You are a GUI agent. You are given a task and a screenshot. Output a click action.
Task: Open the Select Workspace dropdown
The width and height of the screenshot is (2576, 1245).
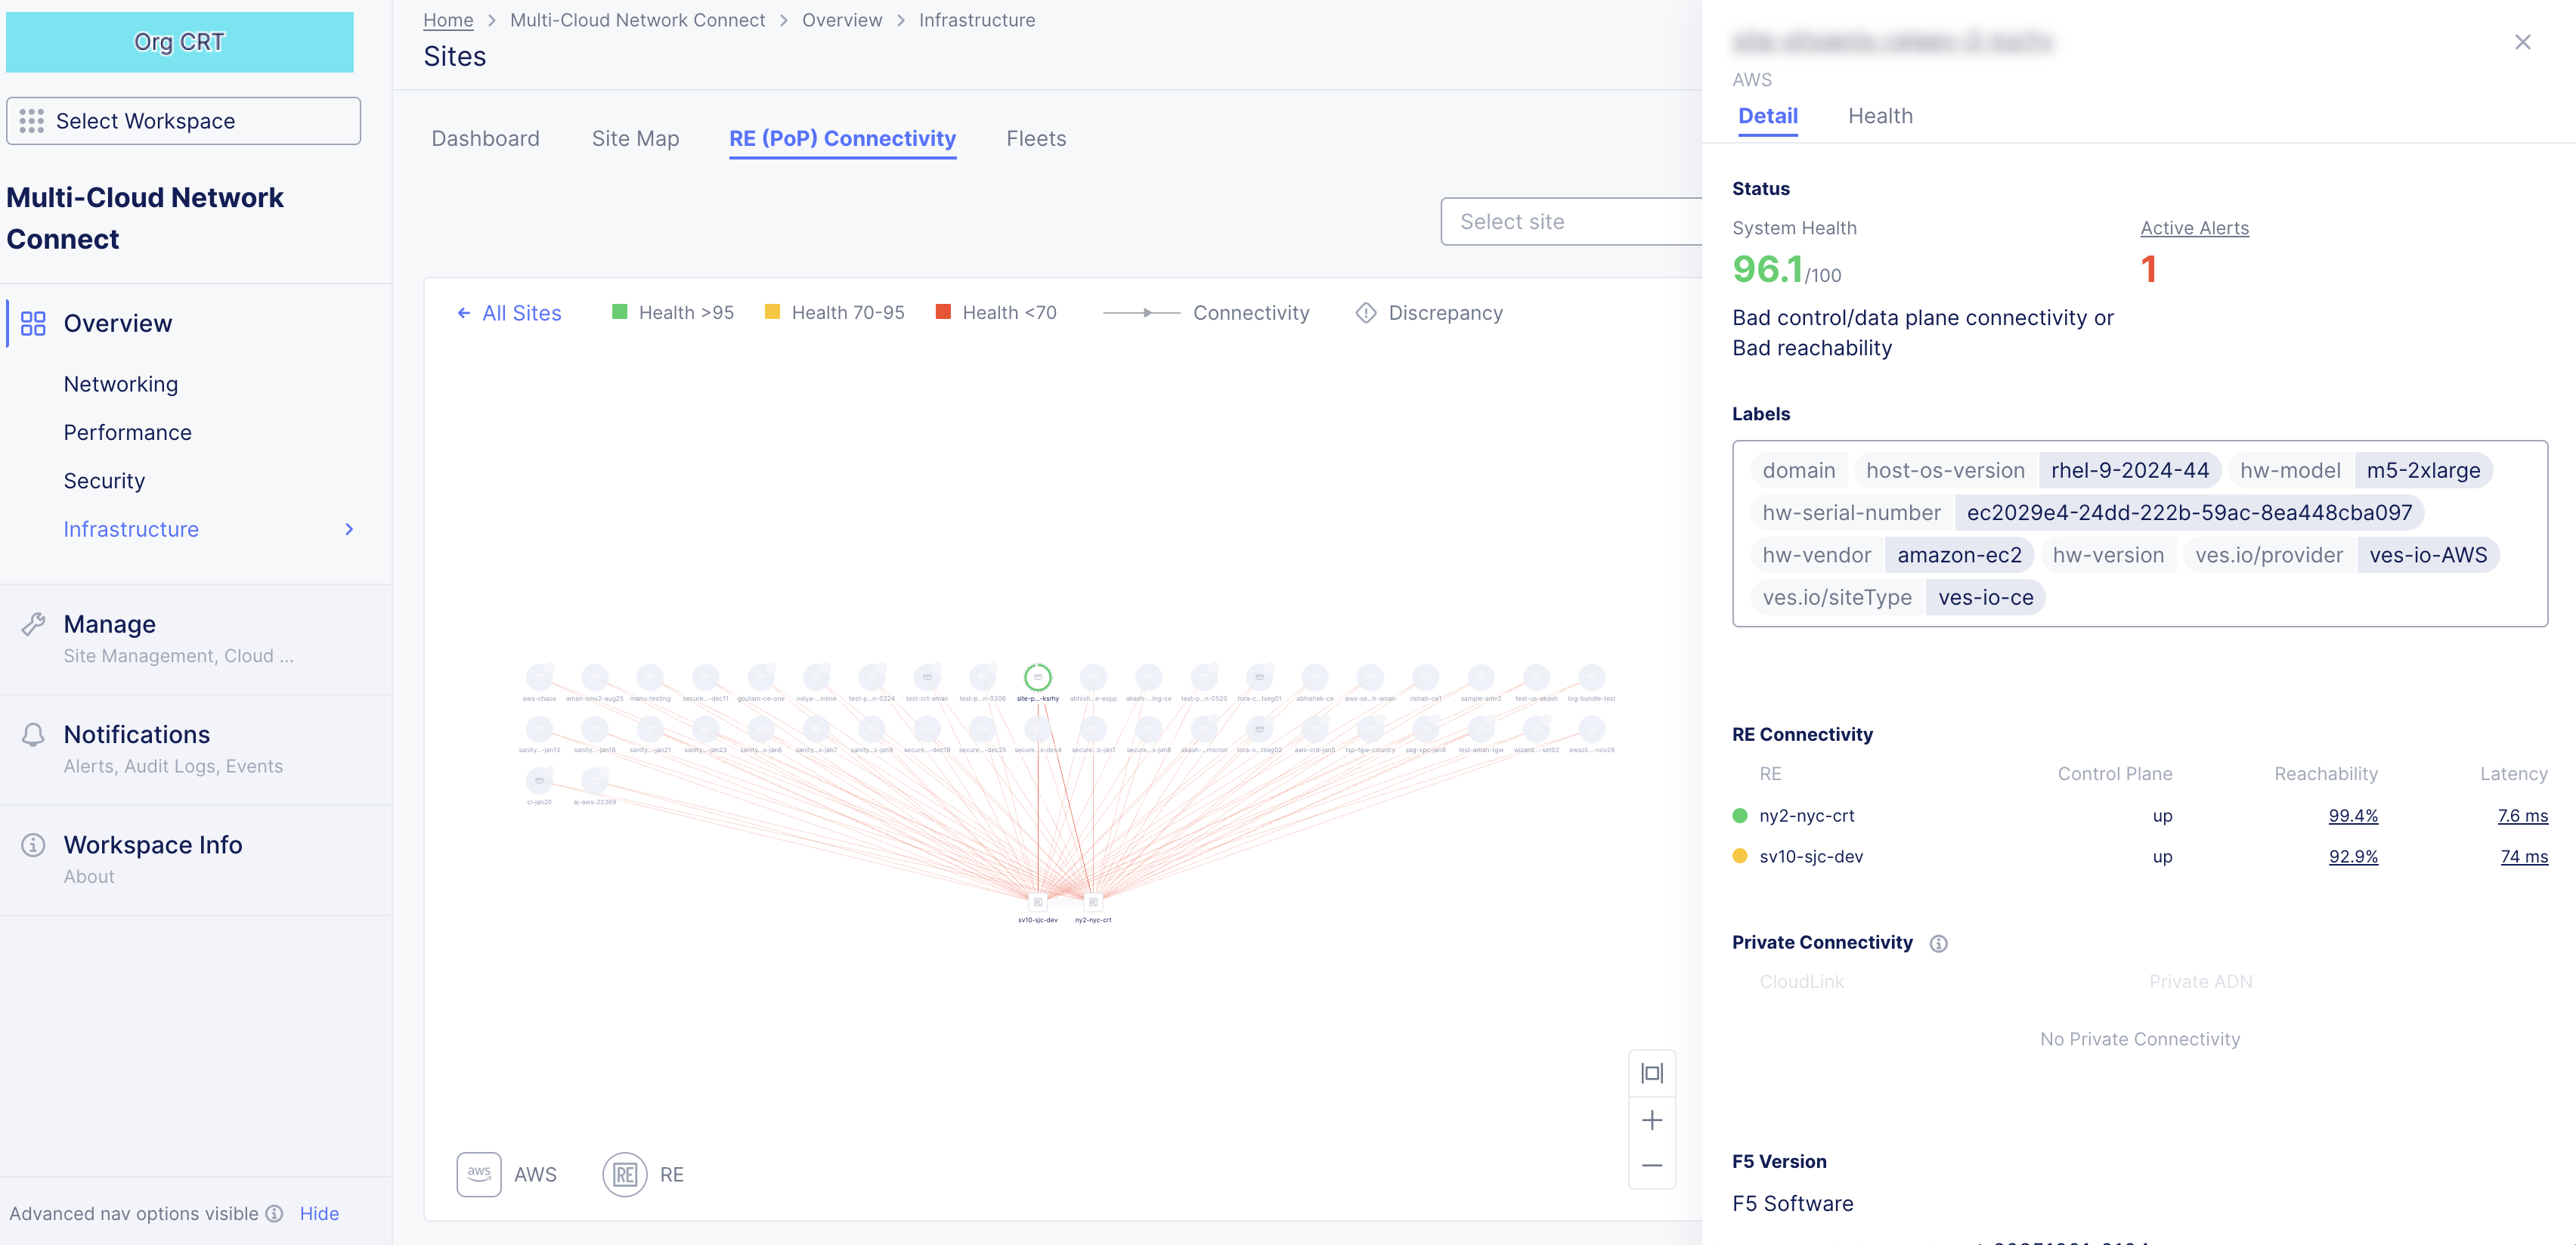[x=183, y=121]
